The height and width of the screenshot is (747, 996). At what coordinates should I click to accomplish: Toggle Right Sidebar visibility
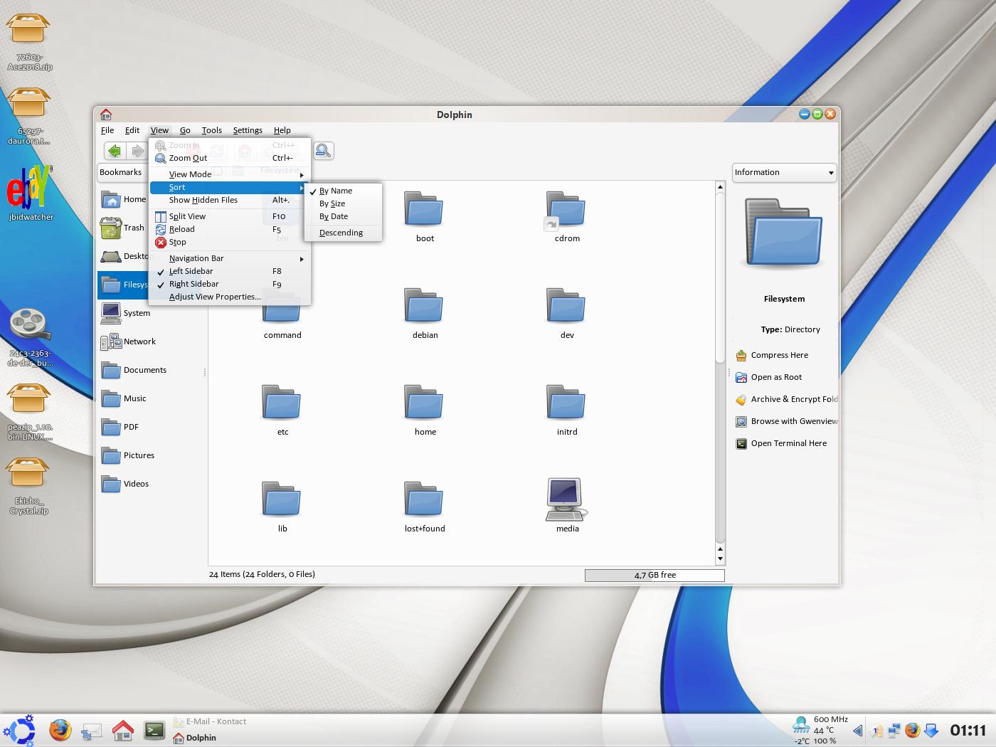230,284
